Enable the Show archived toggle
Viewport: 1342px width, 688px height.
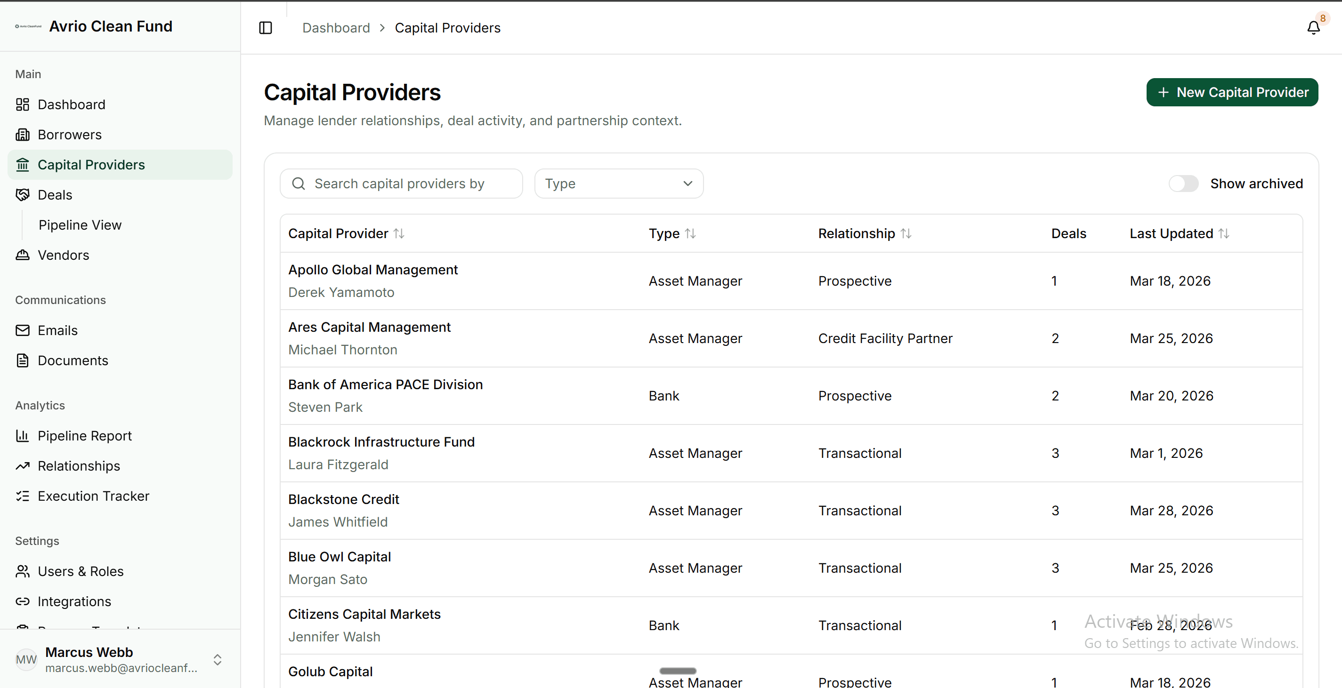[1184, 184]
